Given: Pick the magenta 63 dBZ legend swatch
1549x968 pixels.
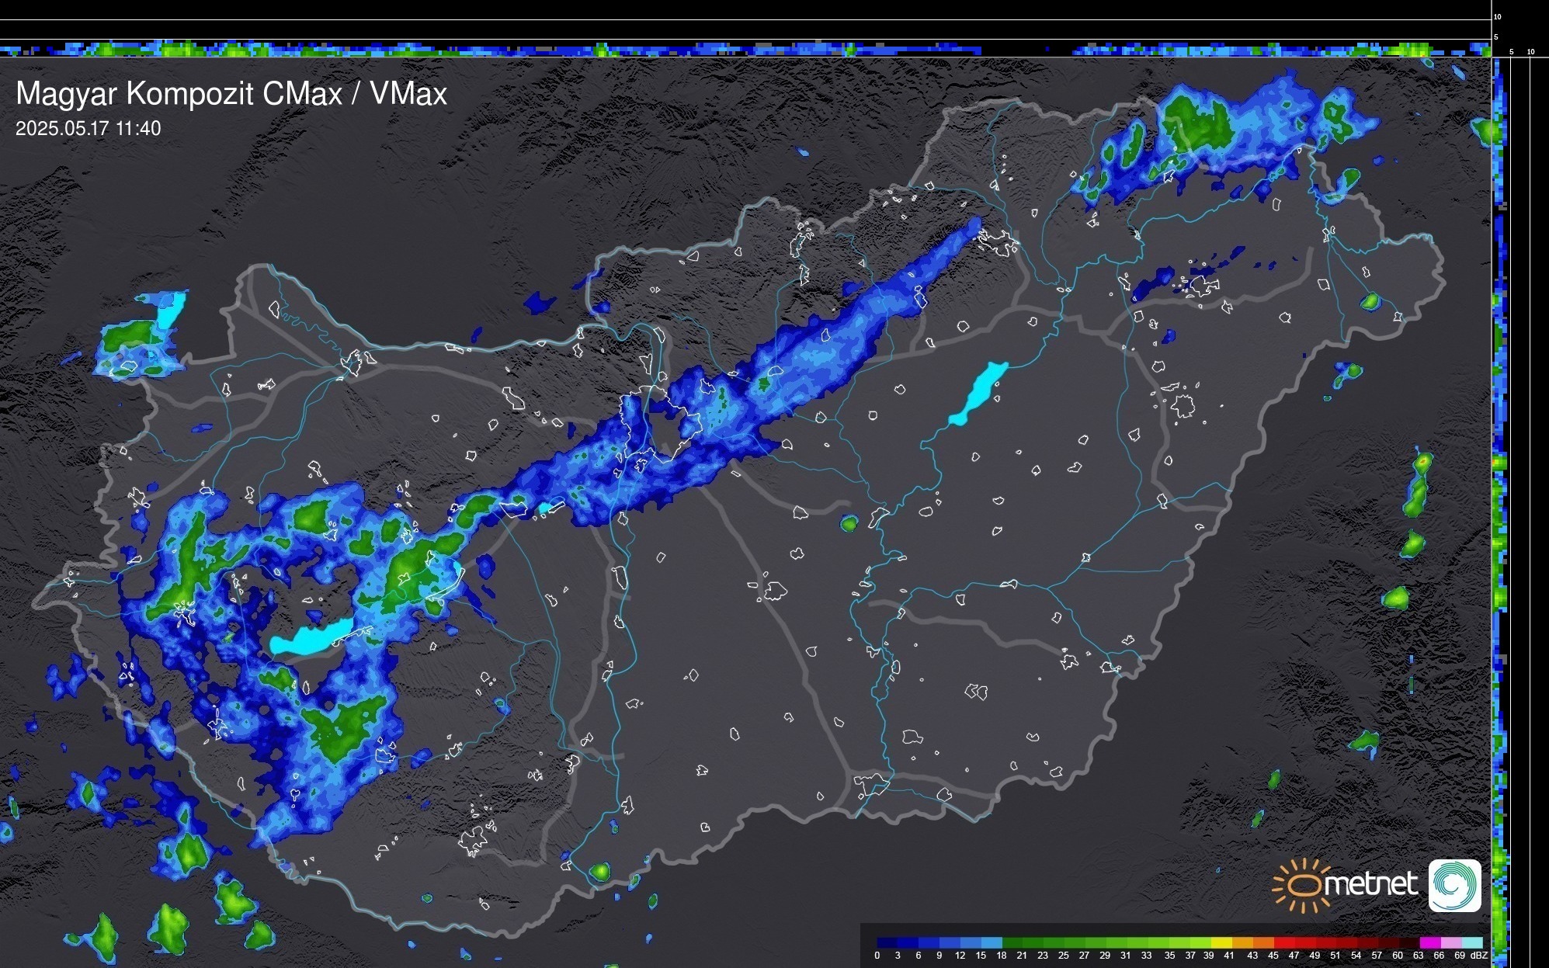Looking at the screenshot, I should point(1429,942).
